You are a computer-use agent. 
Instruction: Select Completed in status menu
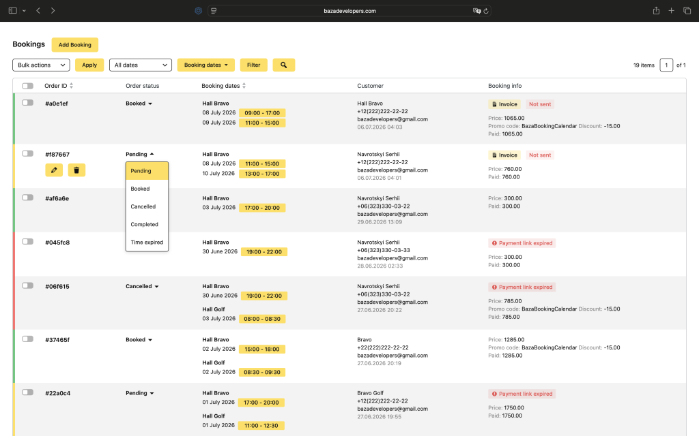click(x=147, y=224)
